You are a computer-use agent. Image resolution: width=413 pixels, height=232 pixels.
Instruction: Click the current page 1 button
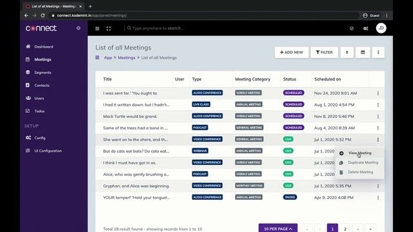(332, 228)
